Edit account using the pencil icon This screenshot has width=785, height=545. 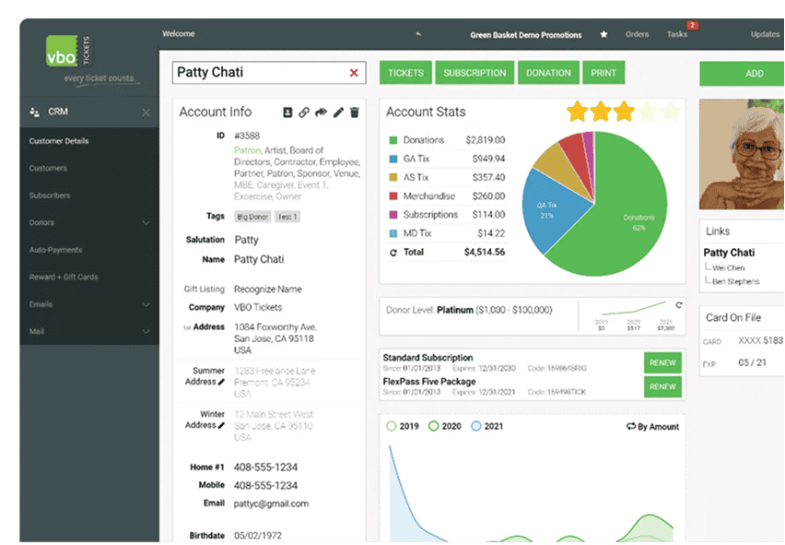pos(338,113)
